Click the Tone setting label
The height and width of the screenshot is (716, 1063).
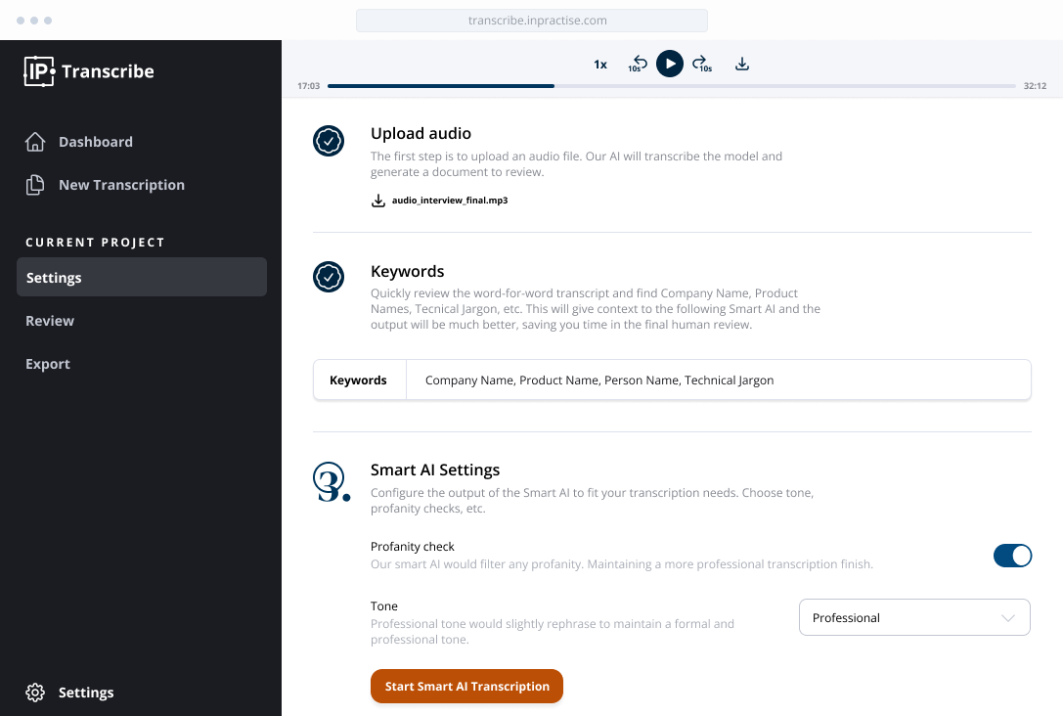point(384,606)
